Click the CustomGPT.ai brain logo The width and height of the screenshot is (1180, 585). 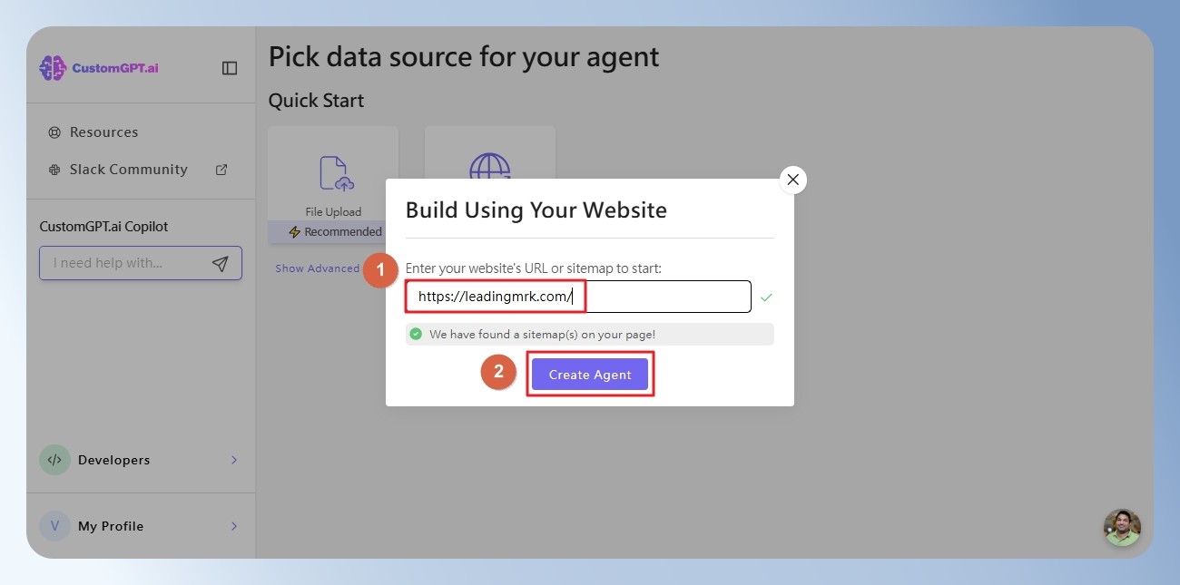click(53, 68)
